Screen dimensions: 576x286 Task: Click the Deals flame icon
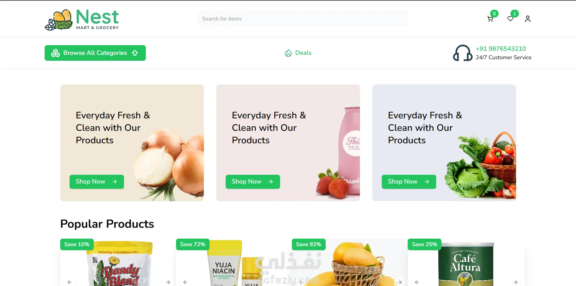point(288,53)
